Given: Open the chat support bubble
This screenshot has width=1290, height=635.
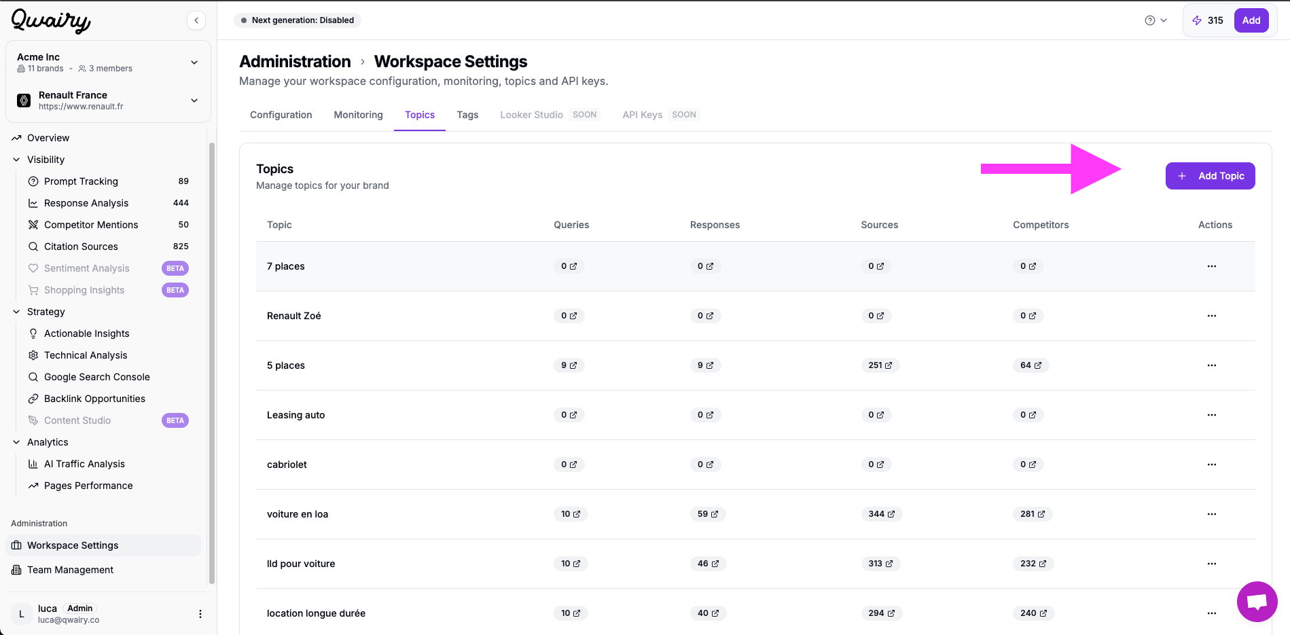Looking at the screenshot, I should pos(1257,602).
